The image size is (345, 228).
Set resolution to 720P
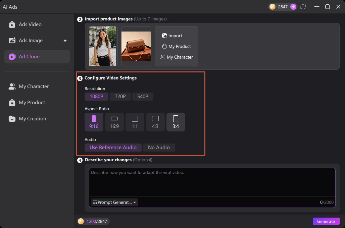pos(120,97)
